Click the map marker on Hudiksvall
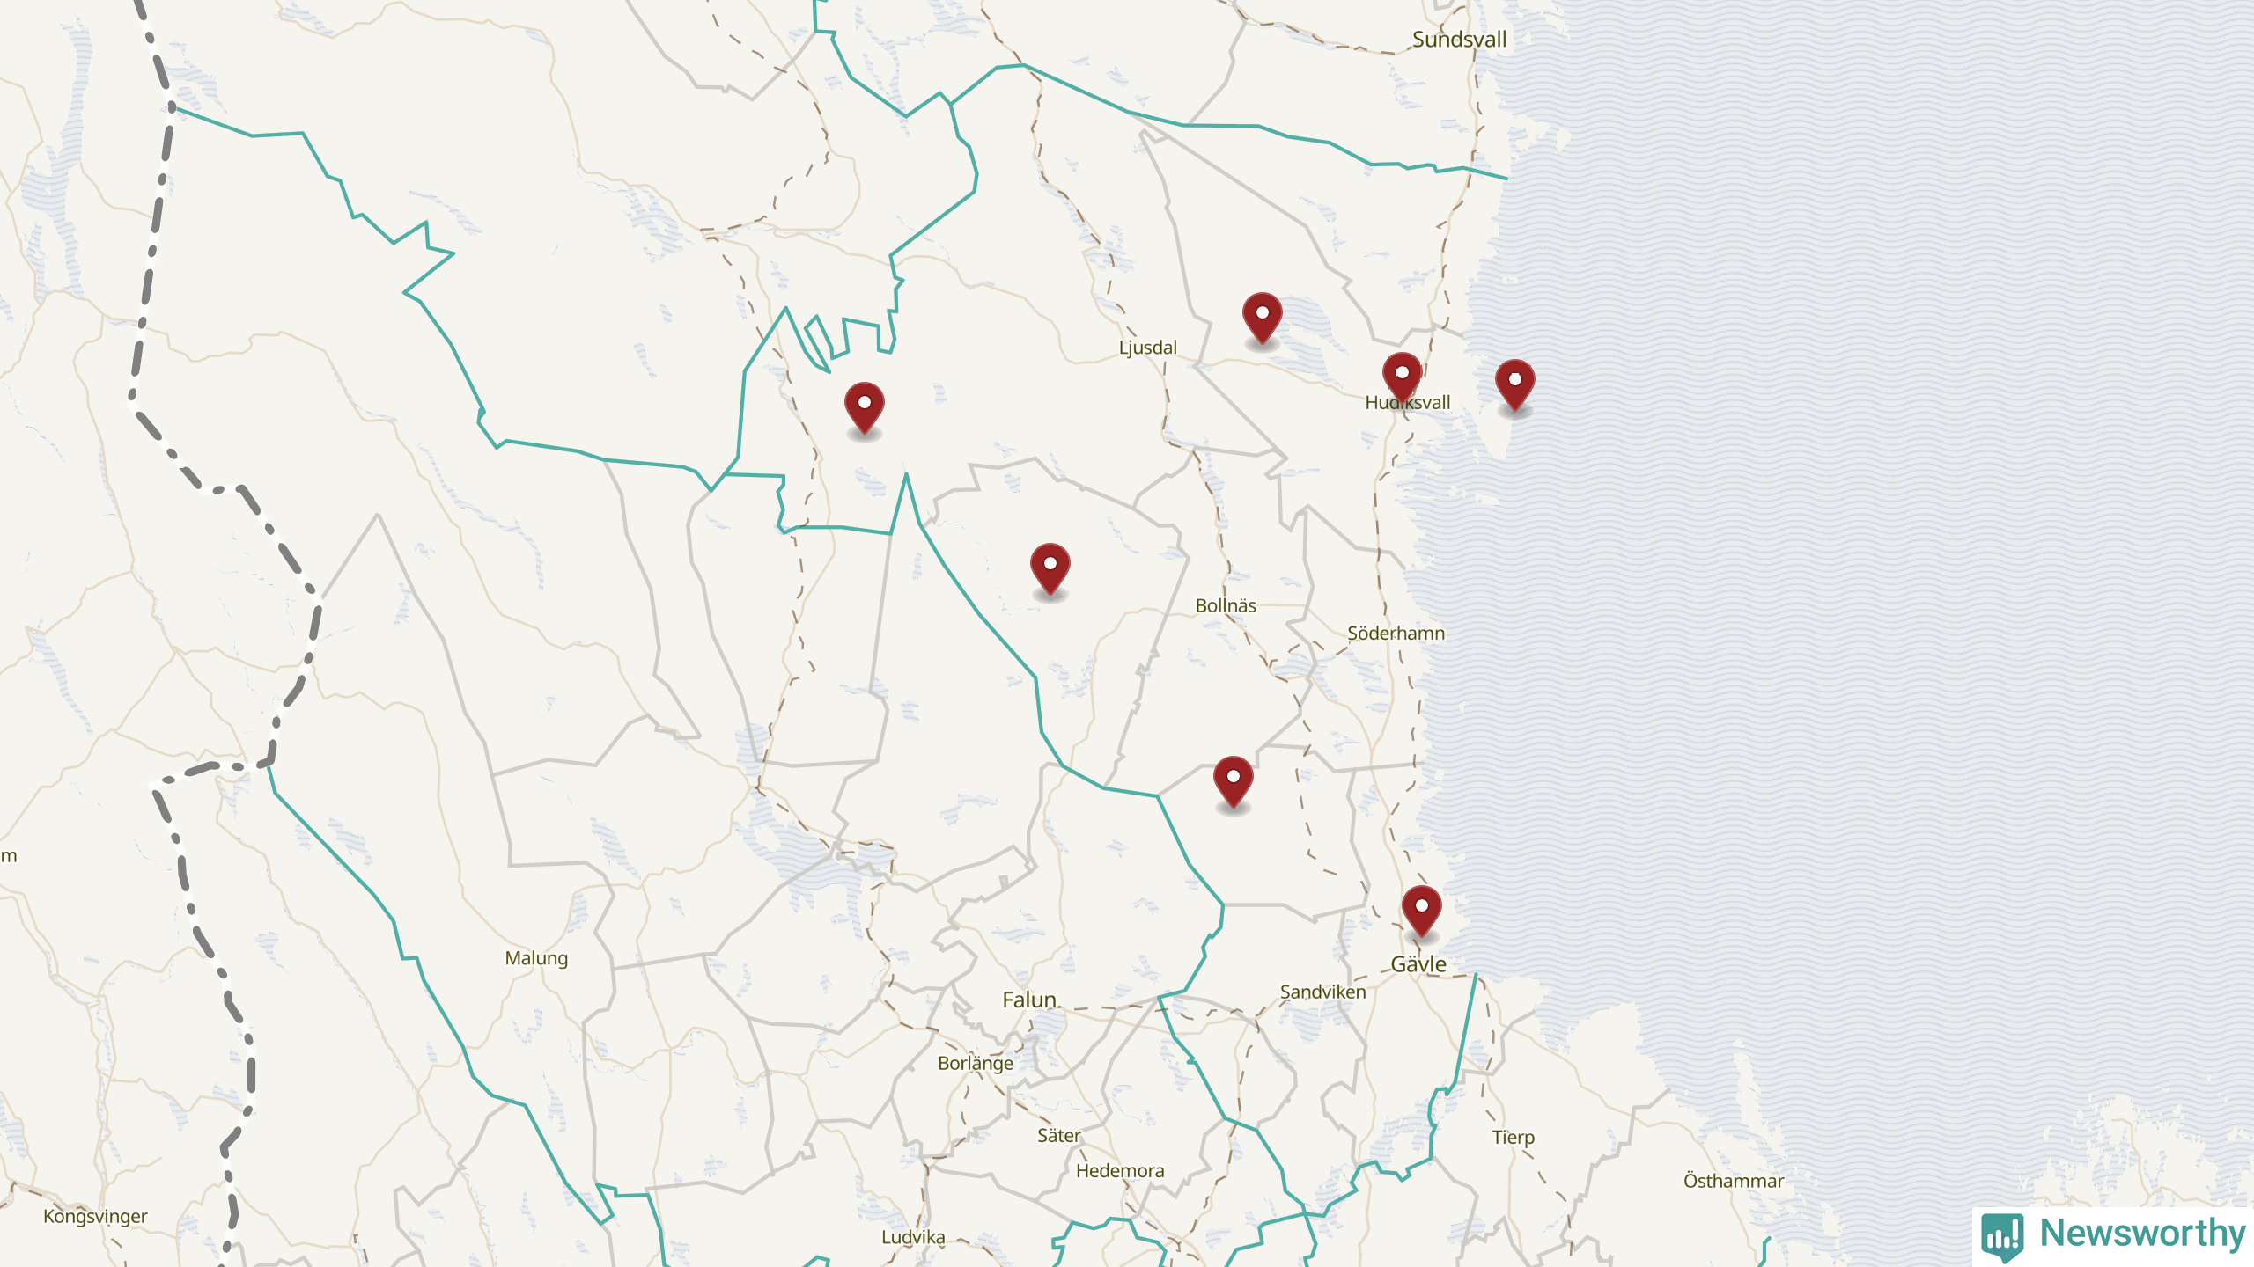The height and width of the screenshot is (1267, 2254). [x=1402, y=376]
